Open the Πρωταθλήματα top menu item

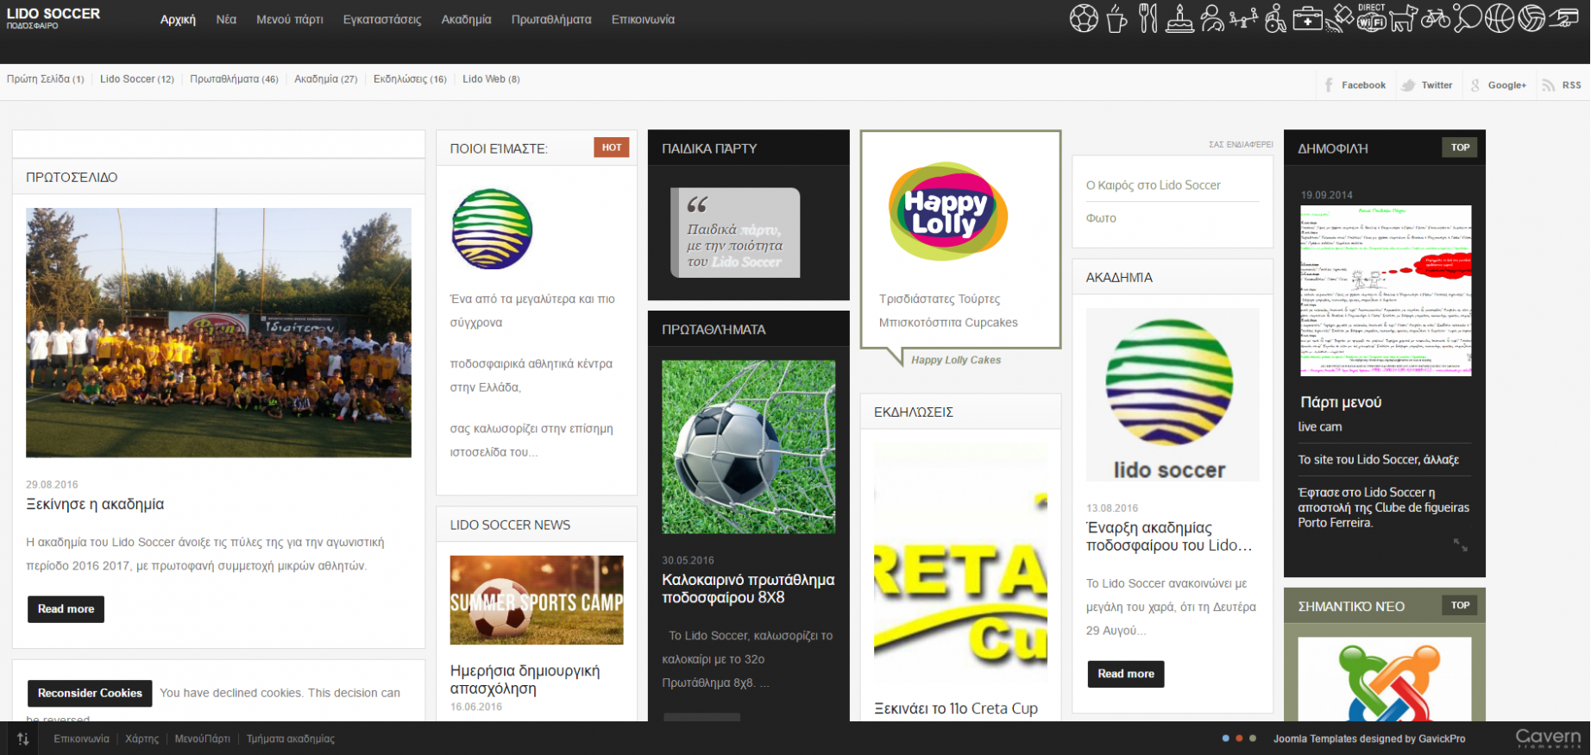pos(551,19)
